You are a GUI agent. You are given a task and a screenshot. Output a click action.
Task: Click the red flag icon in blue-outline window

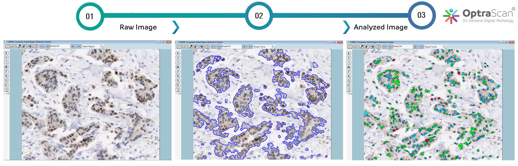tap(196, 47)
